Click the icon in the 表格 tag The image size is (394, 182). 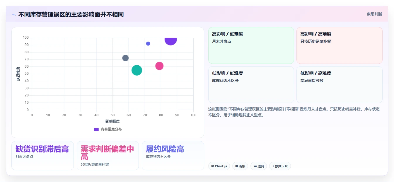tap(237, 166)
